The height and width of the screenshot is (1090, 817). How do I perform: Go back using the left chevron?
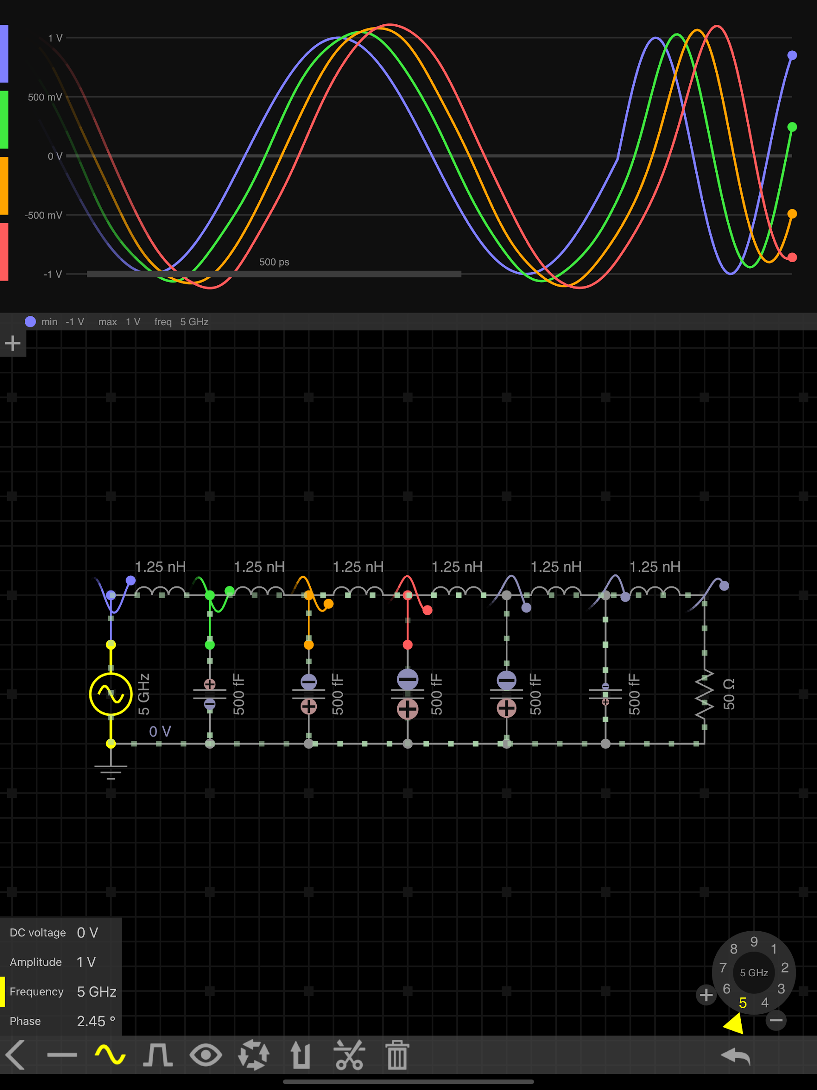pyautogui.click(x=15, y=1055)
